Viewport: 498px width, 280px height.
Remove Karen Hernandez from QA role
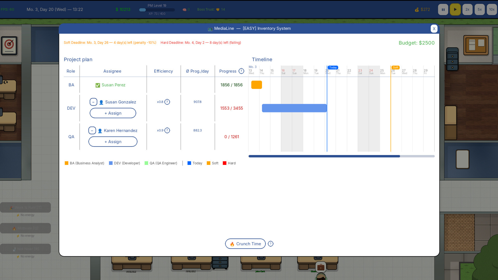coord(92,130)
